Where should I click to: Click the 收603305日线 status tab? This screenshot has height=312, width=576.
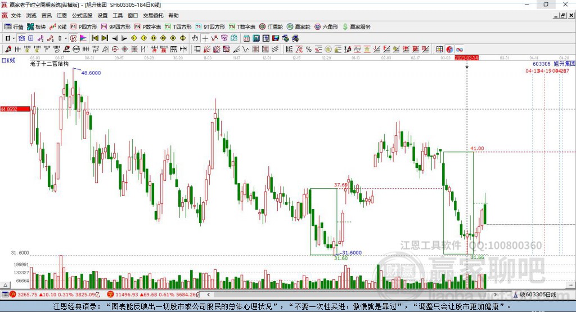538,295
